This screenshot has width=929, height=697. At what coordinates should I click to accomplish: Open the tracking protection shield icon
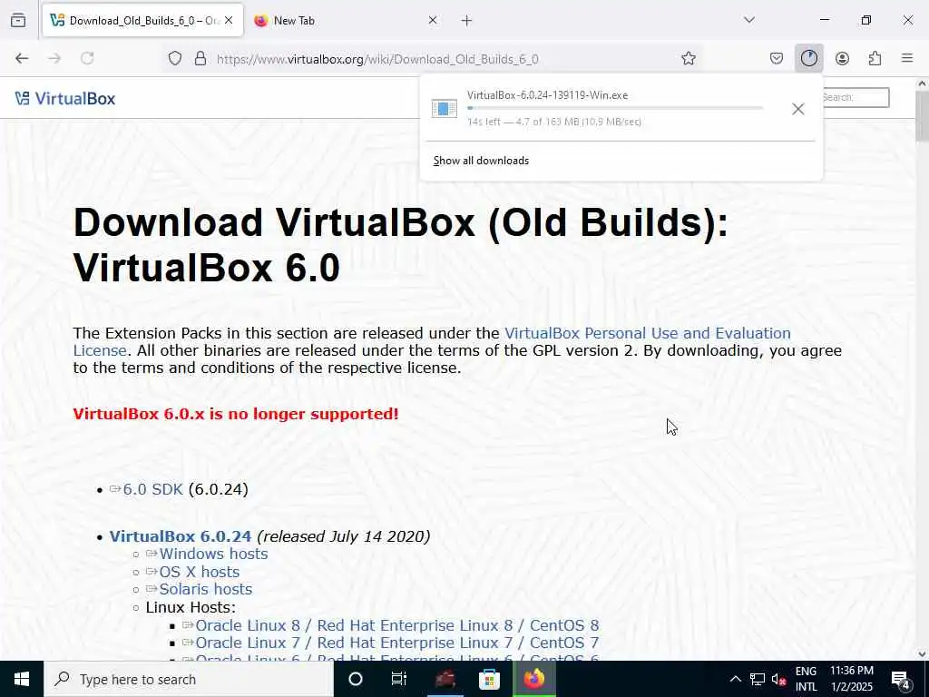click(175, 58)
